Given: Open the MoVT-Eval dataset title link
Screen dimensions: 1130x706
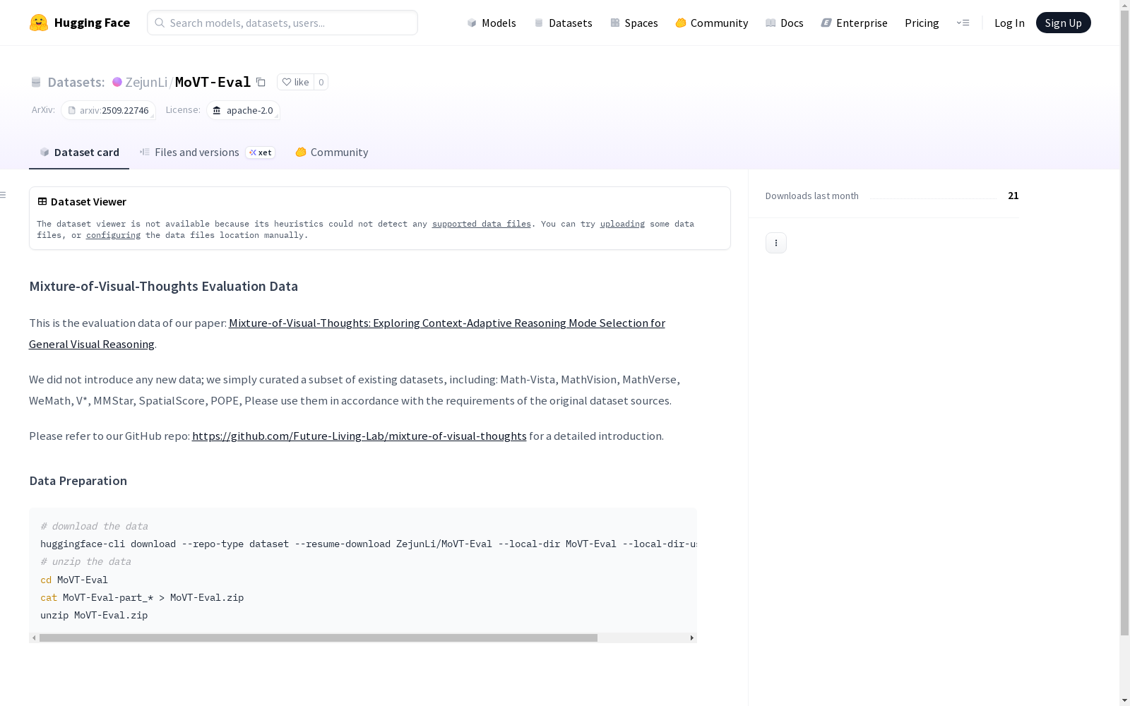Looking at the screenshot, I should click(x=213, y=82).
